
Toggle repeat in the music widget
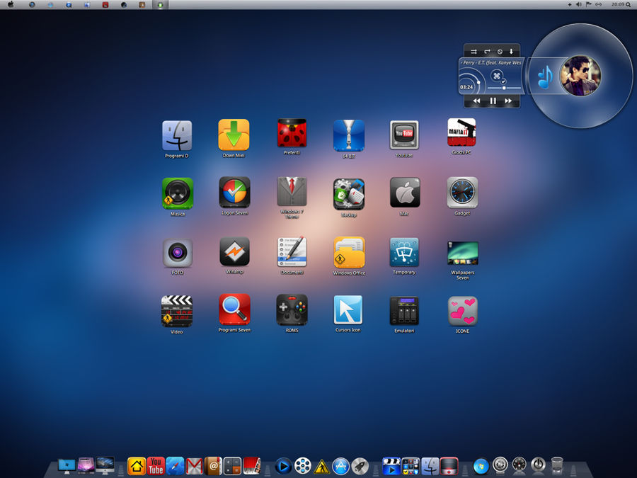pyautogui.click(x=487, y=52)
